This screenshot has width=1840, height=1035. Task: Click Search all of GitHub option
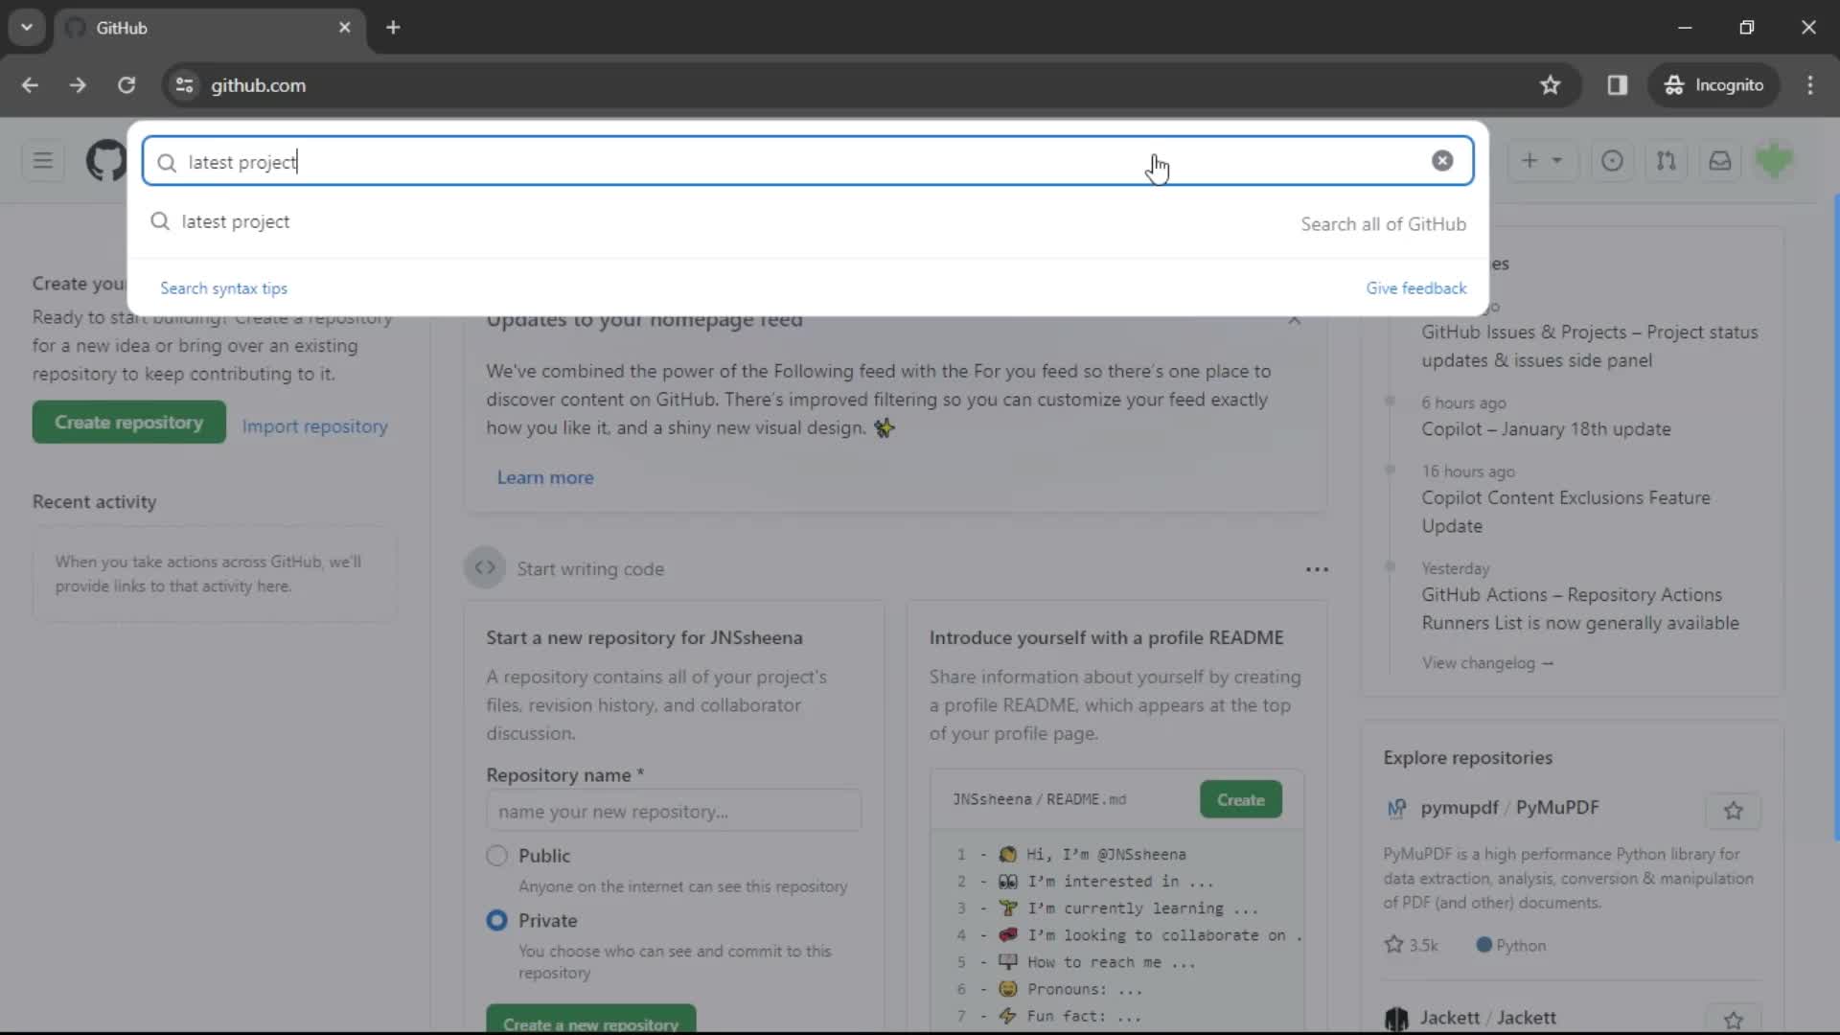pos(1384,222)
